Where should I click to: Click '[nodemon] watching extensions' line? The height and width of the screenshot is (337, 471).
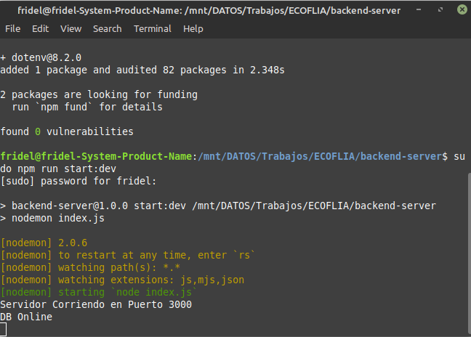click(x=122, y=280)
